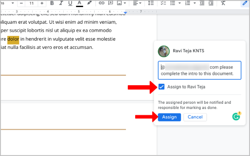Add a comment from toolbar
This screenshot has width=250, height=156.
click(x=111, y=3)
